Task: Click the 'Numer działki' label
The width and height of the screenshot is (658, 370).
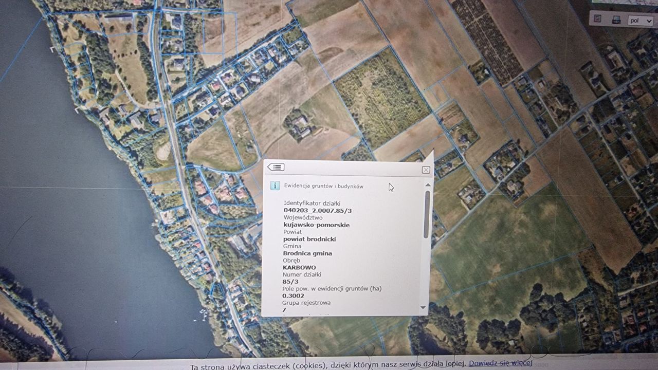Action: tap(302, 274)
